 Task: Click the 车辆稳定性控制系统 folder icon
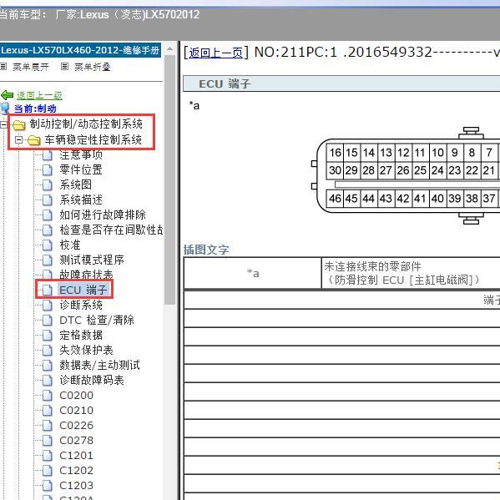[33, 140]
